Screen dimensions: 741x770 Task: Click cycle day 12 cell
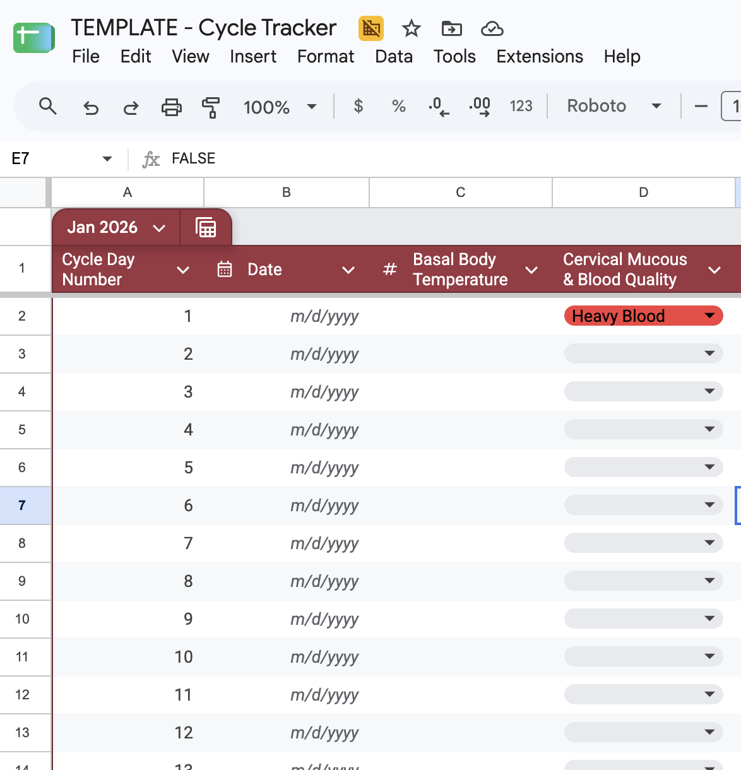coord(128,733)
